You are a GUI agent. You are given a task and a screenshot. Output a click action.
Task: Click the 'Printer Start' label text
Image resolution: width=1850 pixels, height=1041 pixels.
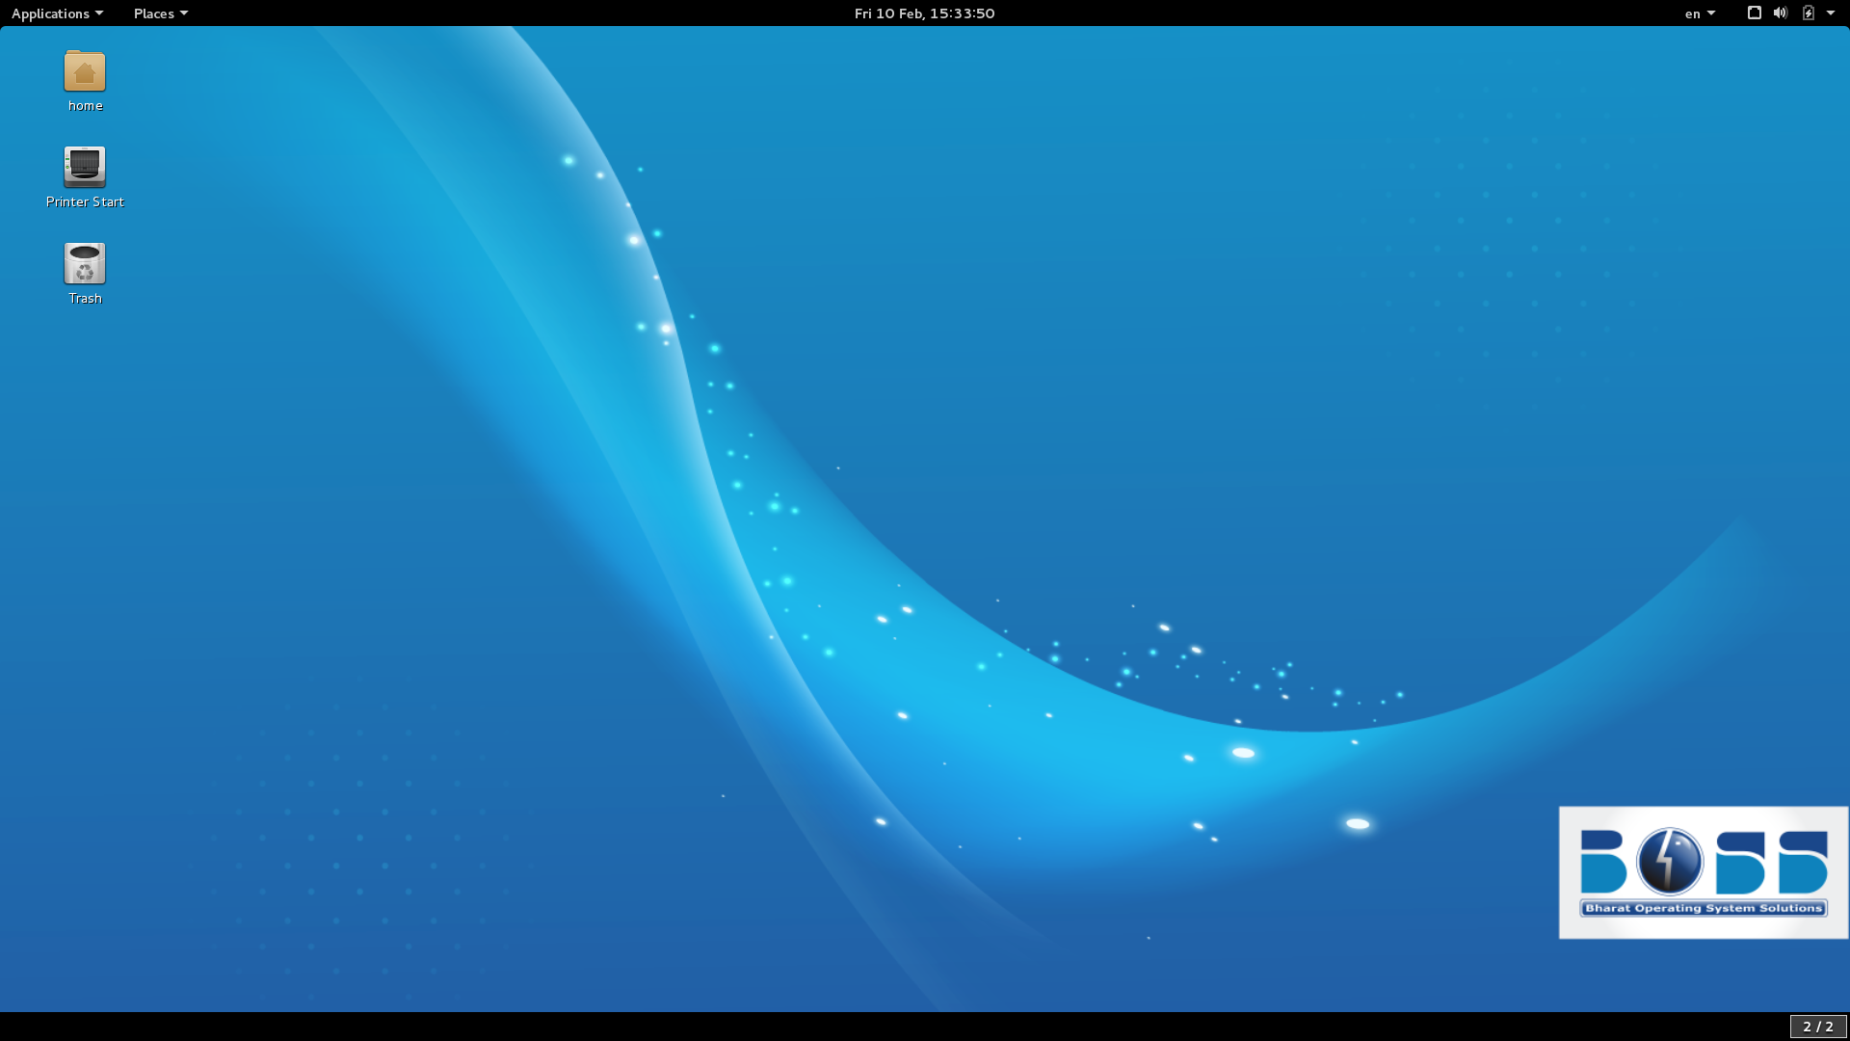85,201
